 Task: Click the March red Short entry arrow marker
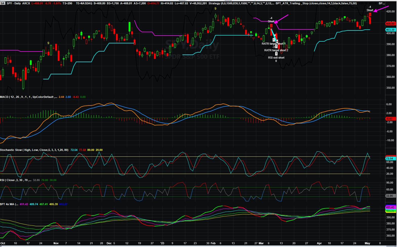[271, 26]
